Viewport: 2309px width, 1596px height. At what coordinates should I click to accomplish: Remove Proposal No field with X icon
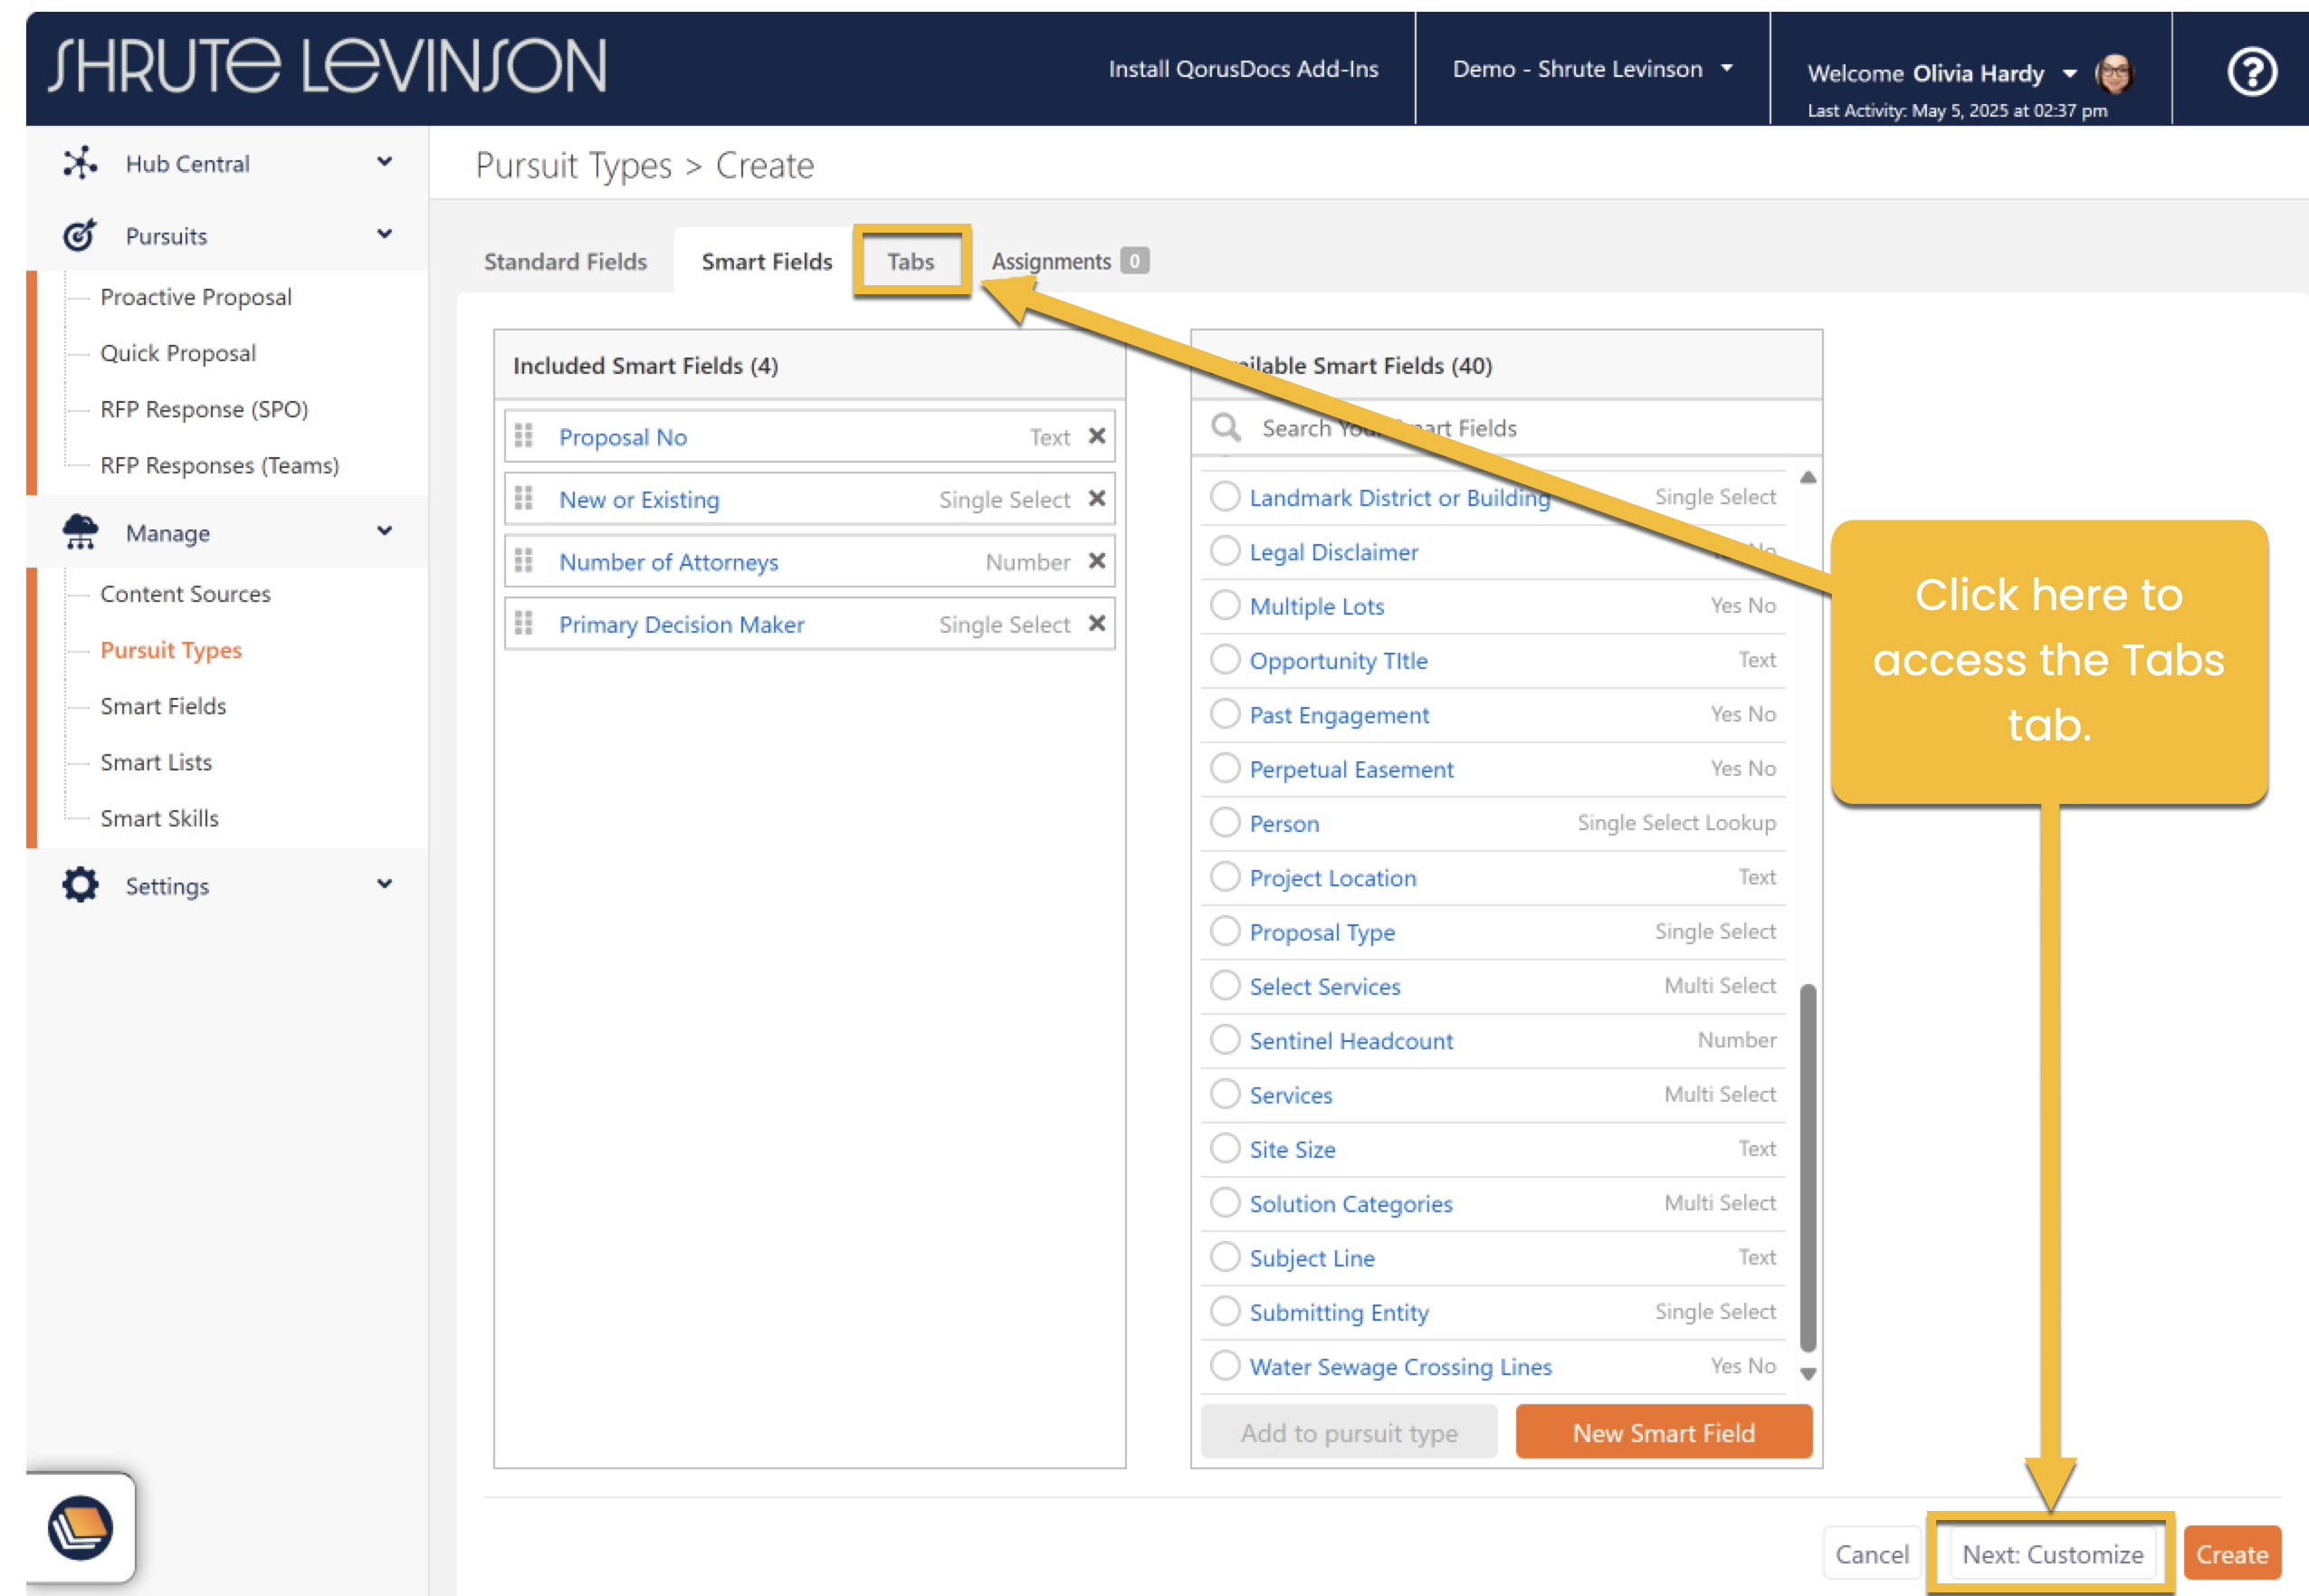(1096, 436)
